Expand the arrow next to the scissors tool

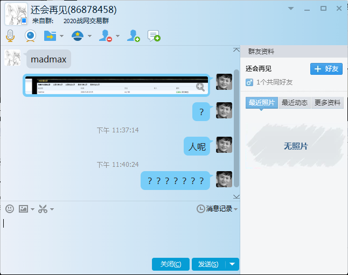[52, 209]
